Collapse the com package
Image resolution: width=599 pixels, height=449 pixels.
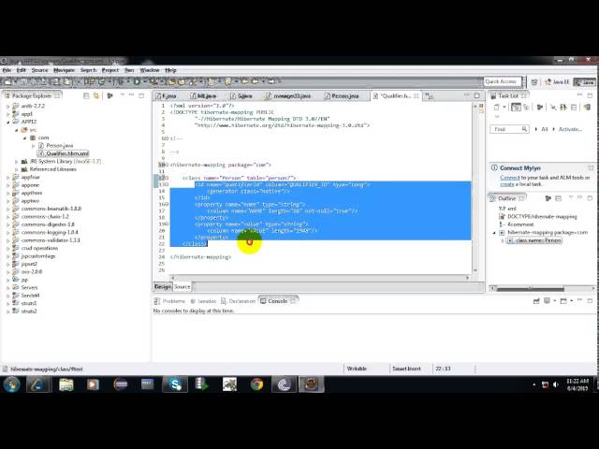tap(24, 138)
